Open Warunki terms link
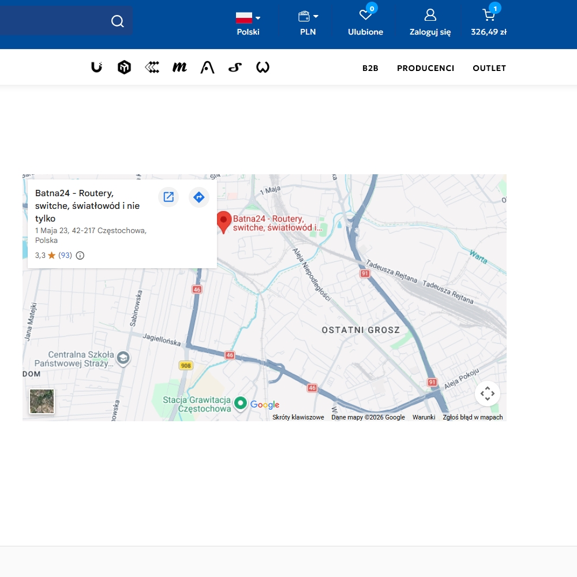The height and width of the screenshot is (577, 577). tap(424, 417)
